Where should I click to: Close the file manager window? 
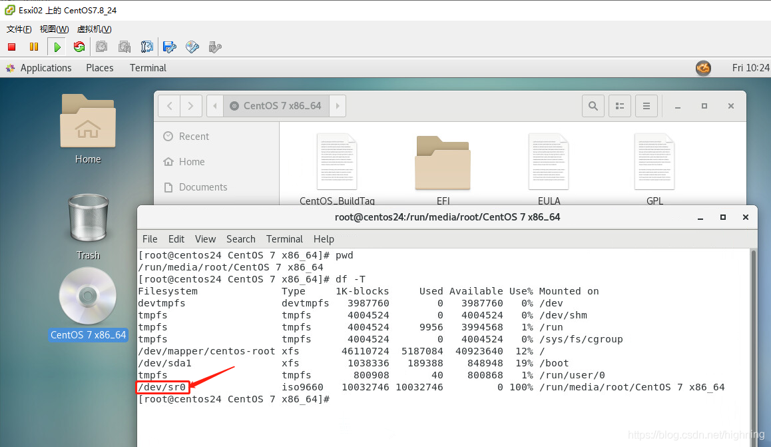730,106
